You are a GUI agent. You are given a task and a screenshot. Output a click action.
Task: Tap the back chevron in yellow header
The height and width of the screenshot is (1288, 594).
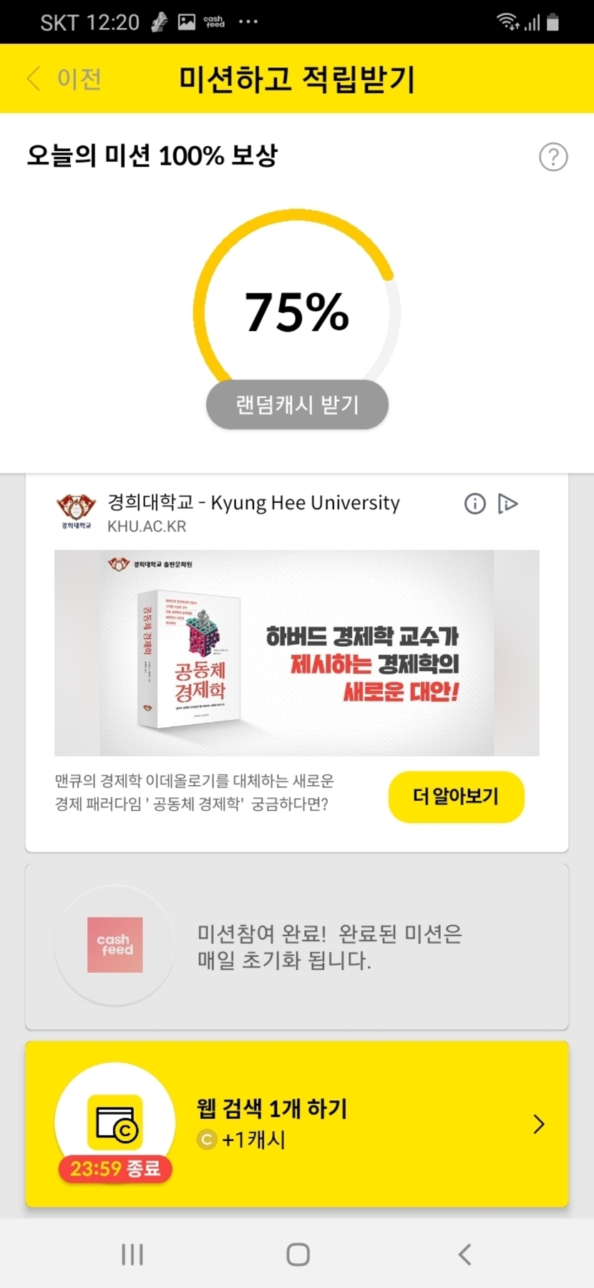34,79
